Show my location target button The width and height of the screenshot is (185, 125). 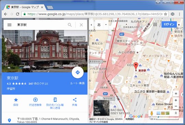click(176, 94)
